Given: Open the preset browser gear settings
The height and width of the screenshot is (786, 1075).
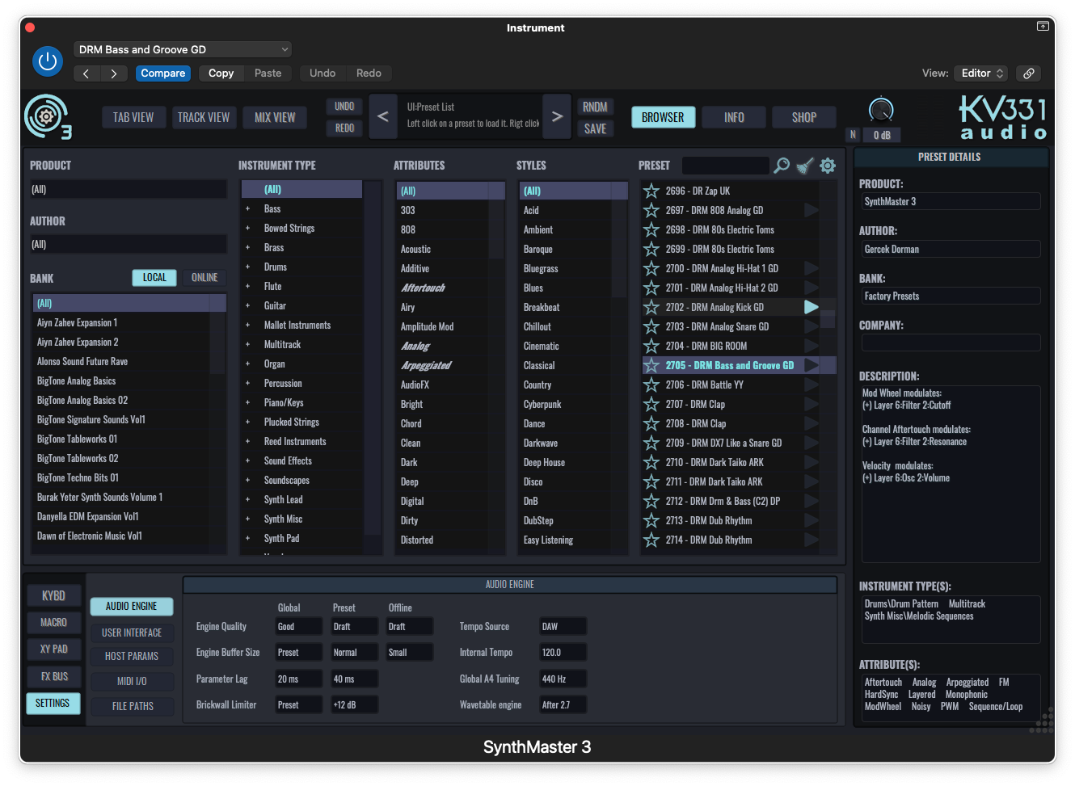Looking at the screenshot, I should click(828, 166).
